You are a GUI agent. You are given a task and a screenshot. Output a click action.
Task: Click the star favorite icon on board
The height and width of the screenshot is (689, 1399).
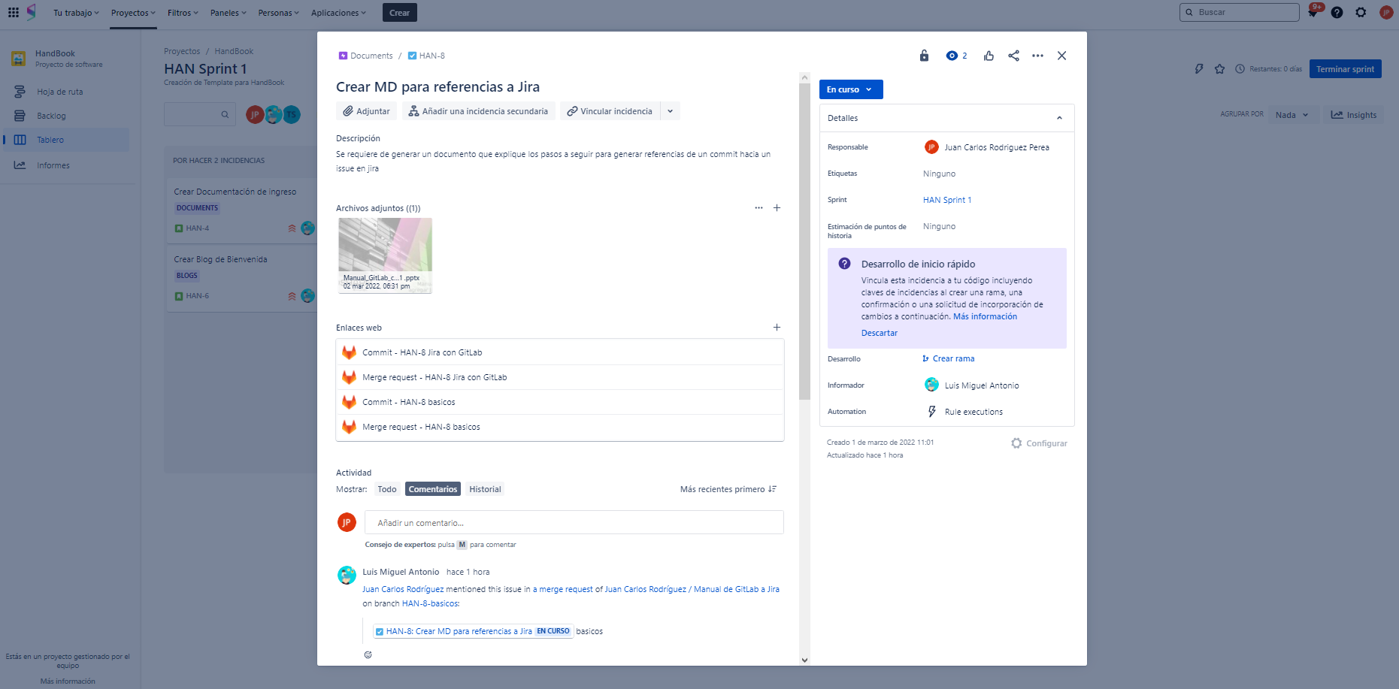pos(1219,69)
